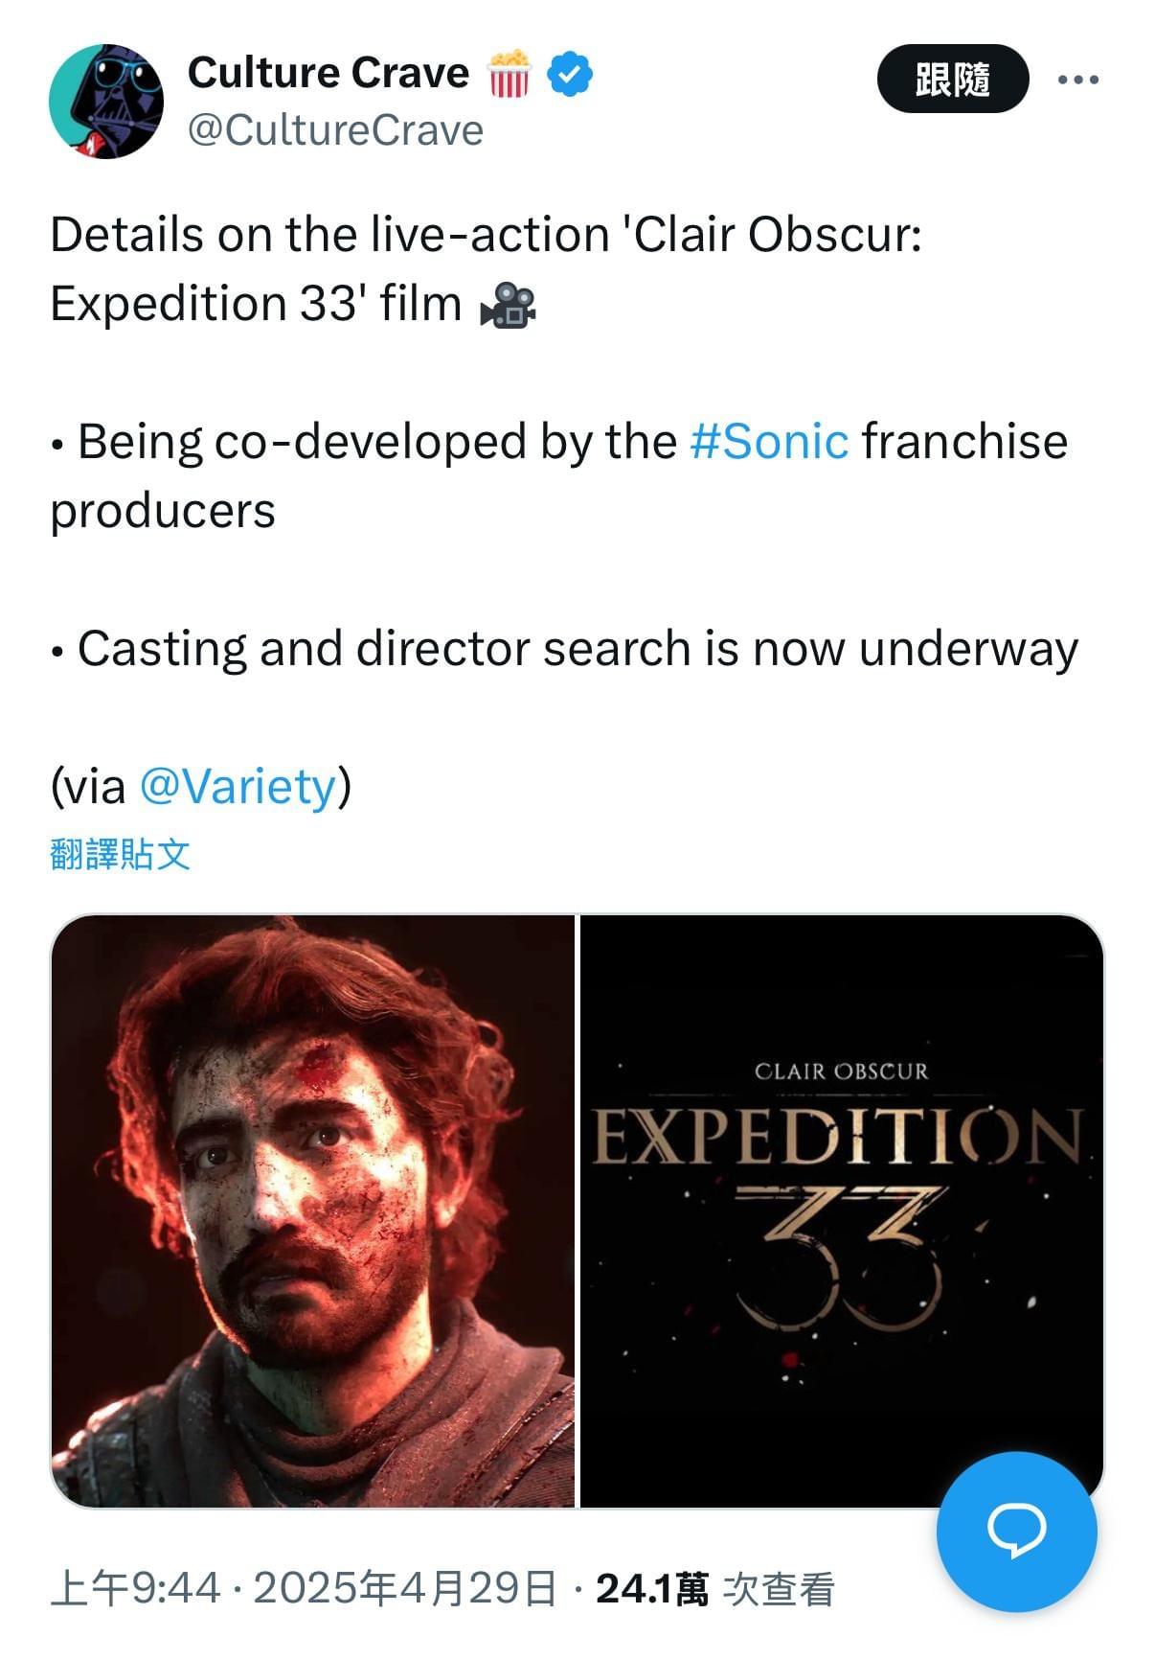Click the Culture Crave display name
The height and width of the screenshot is (1660, 1155).
(328, 74)
